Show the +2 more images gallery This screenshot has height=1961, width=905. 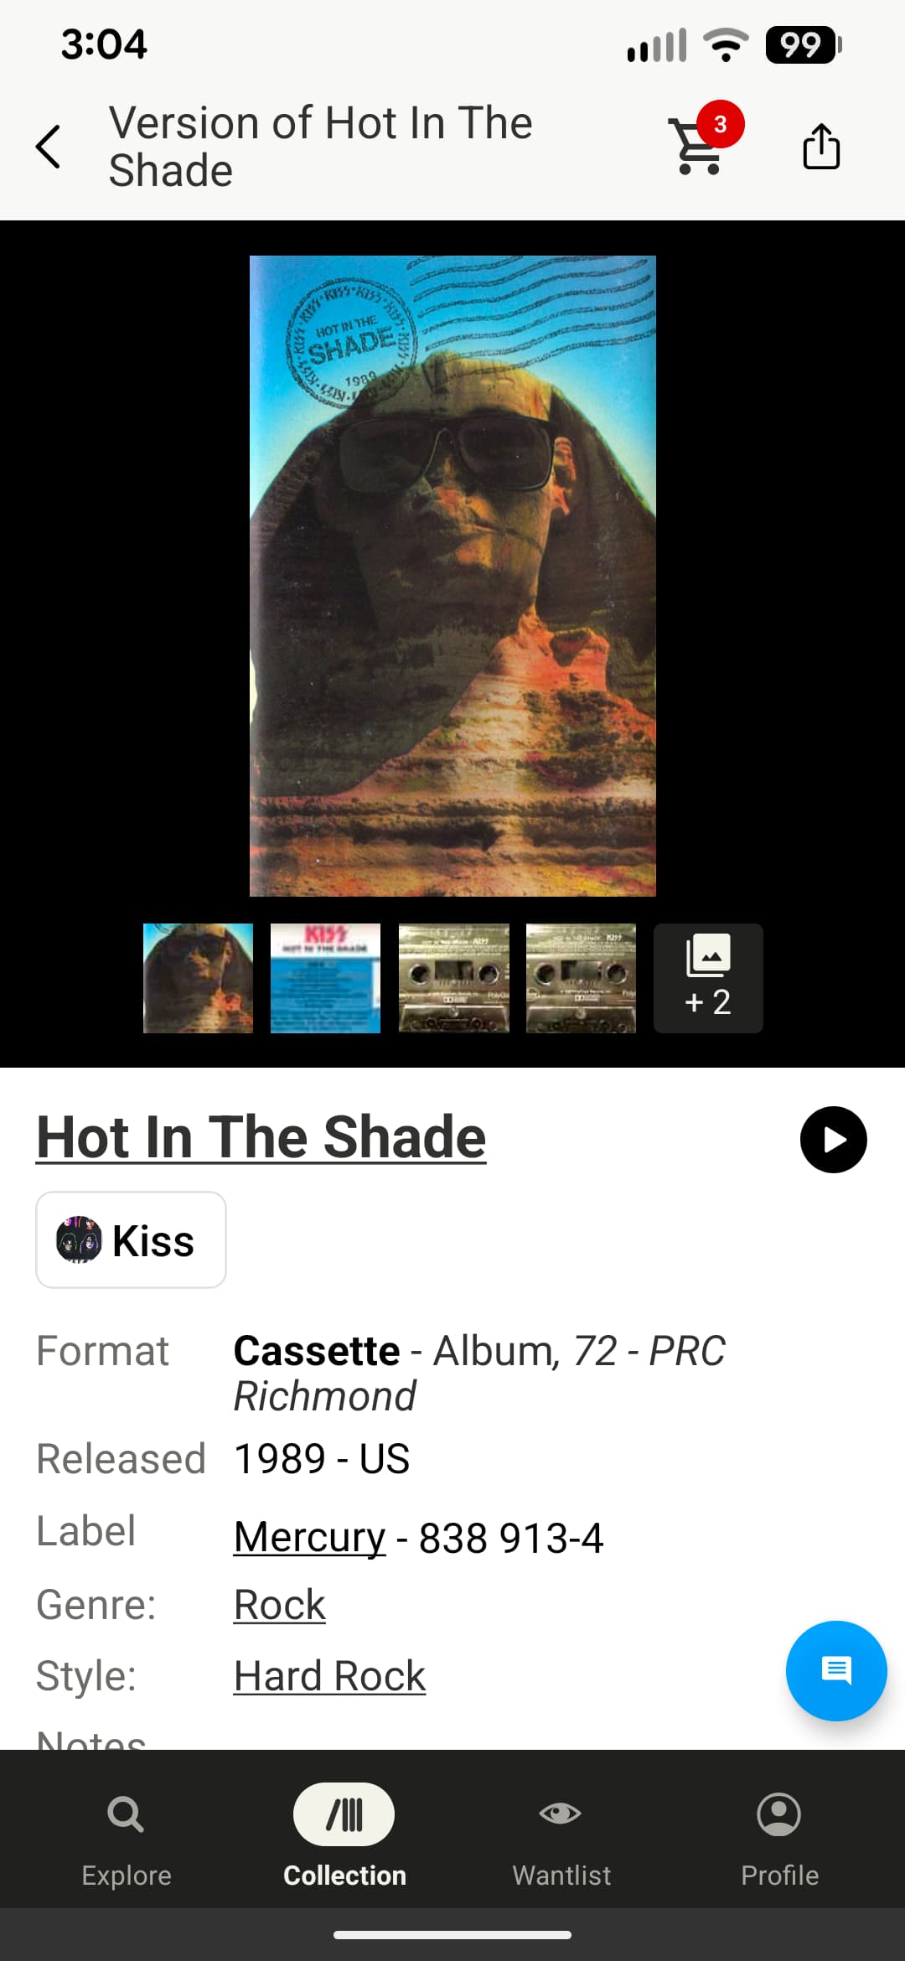click(x=708, y=978)
